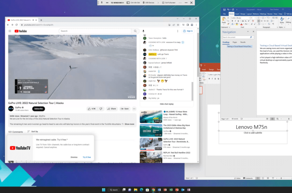The image size is (292, 193).
Task: Click Share button under video
Action: tap(112, 109)
